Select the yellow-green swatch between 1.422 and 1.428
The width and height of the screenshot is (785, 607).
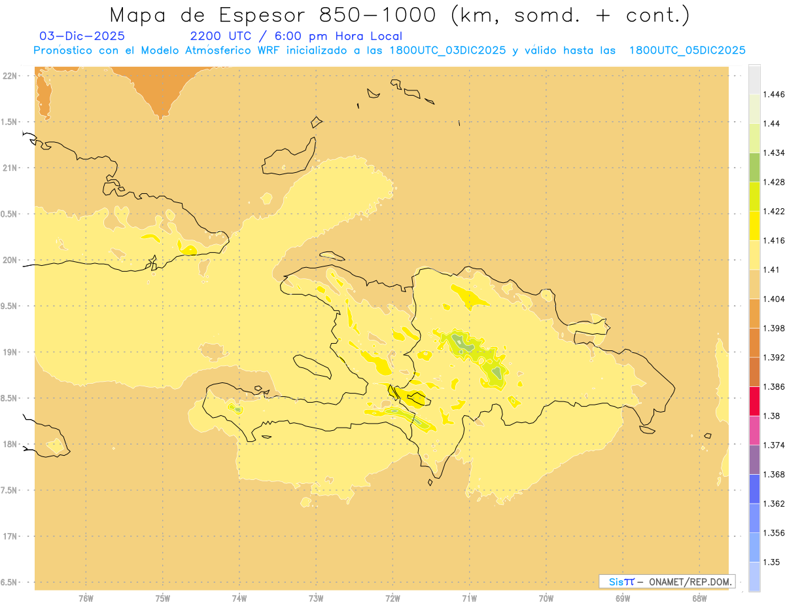pyautogui.click(x=754, y=196)
